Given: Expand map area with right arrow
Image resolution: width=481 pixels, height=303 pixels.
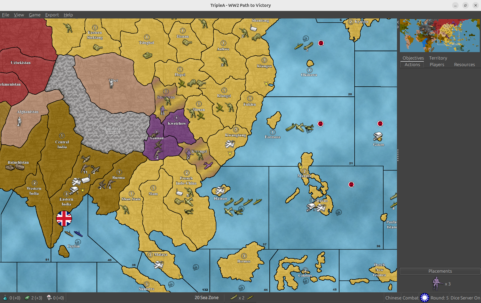Looking at the screenshot, I should pyautogui.click(x=398, y=27).
